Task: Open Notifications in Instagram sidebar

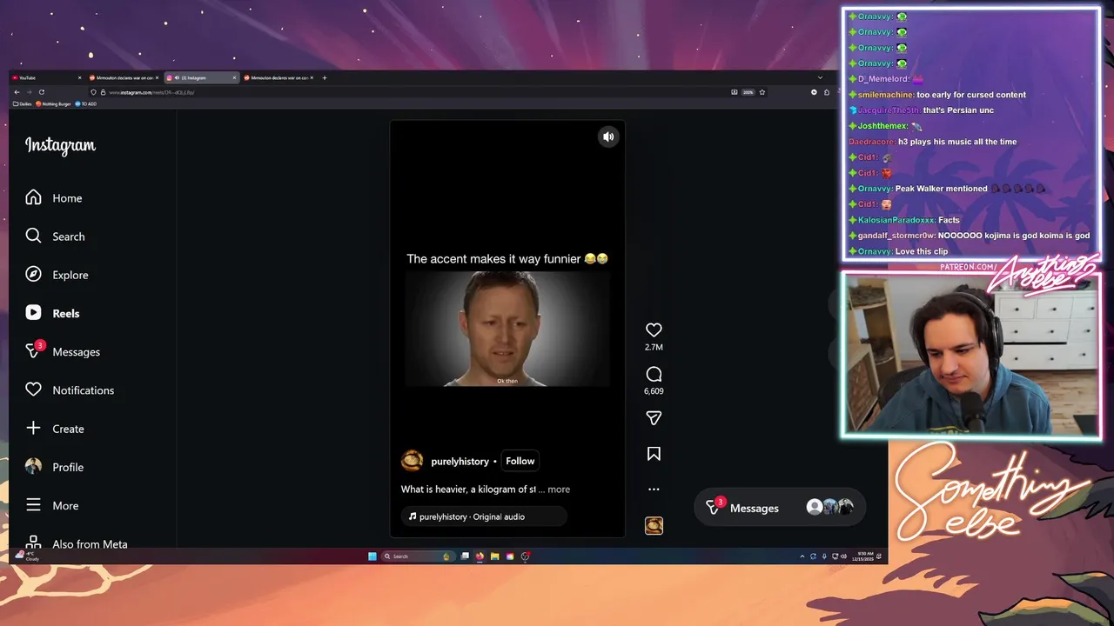Action: coord(70,390)
